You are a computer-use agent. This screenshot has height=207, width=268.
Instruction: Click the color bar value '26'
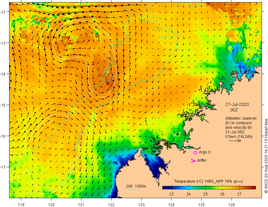tap(222, 194)
